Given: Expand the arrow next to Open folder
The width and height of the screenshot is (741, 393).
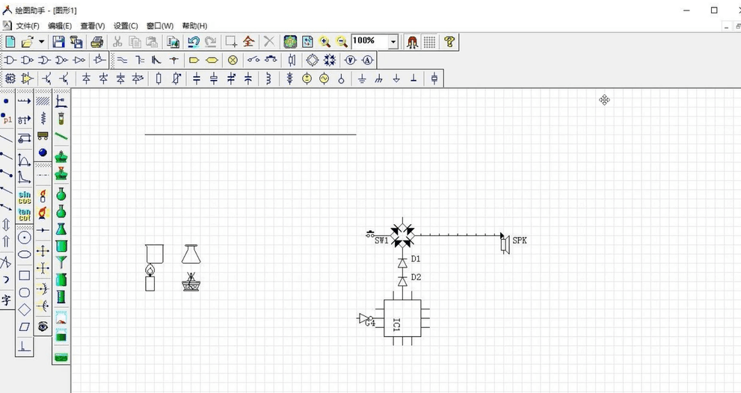Looking at the screenshot, I should pos(41,42).
